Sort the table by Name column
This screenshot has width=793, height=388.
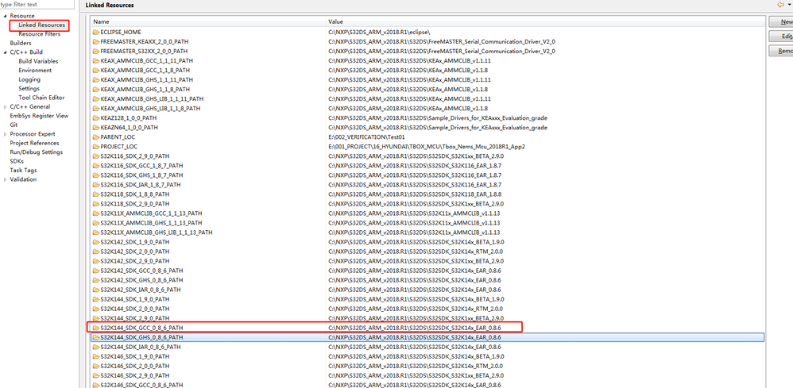[x=208, y=21]
